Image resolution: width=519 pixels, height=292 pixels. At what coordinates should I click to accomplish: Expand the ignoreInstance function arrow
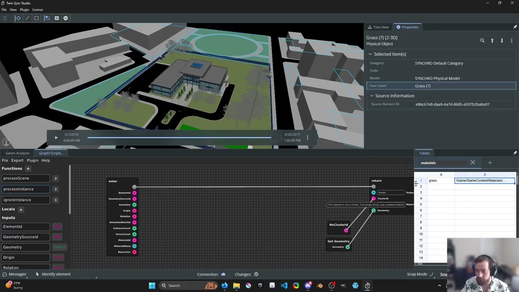click(x=56, y=200)
